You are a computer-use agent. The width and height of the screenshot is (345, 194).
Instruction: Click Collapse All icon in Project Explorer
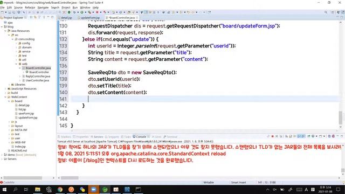pyautogui.click(x=31, y=17)
